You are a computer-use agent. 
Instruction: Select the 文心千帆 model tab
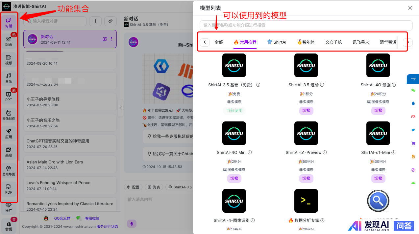tap(333, 42)
